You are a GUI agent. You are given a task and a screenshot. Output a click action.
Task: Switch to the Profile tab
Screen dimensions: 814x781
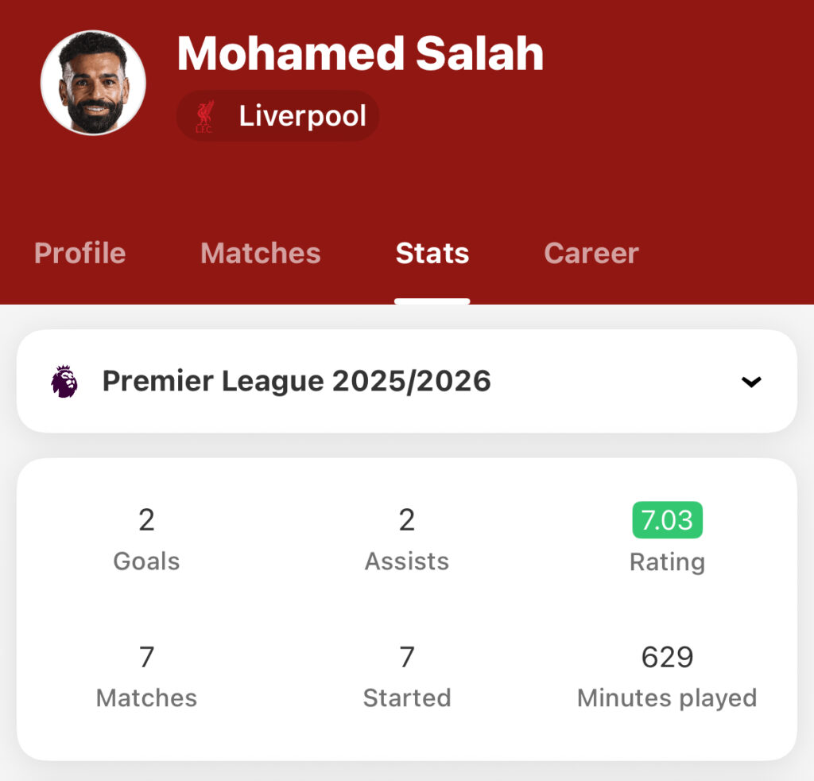coord(80,254)
